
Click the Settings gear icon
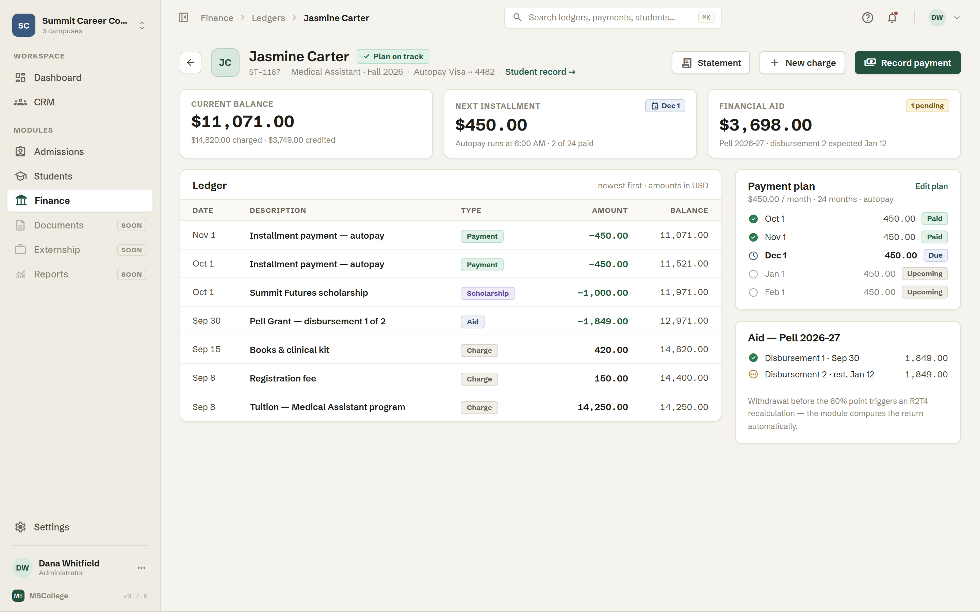pos(20,527)
